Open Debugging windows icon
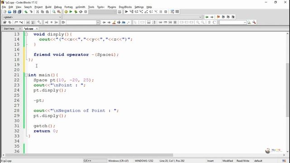Viewport: 290px width, 163px height. tap(172, 12)
